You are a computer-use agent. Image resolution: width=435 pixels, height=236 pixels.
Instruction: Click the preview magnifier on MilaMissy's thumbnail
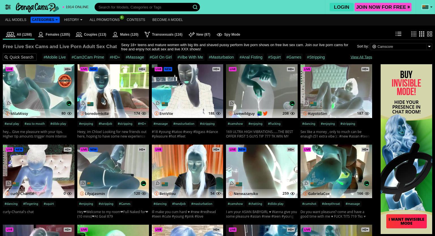(8, 103)
